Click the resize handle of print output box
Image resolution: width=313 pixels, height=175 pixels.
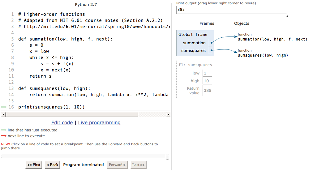(x=286, y=16)
